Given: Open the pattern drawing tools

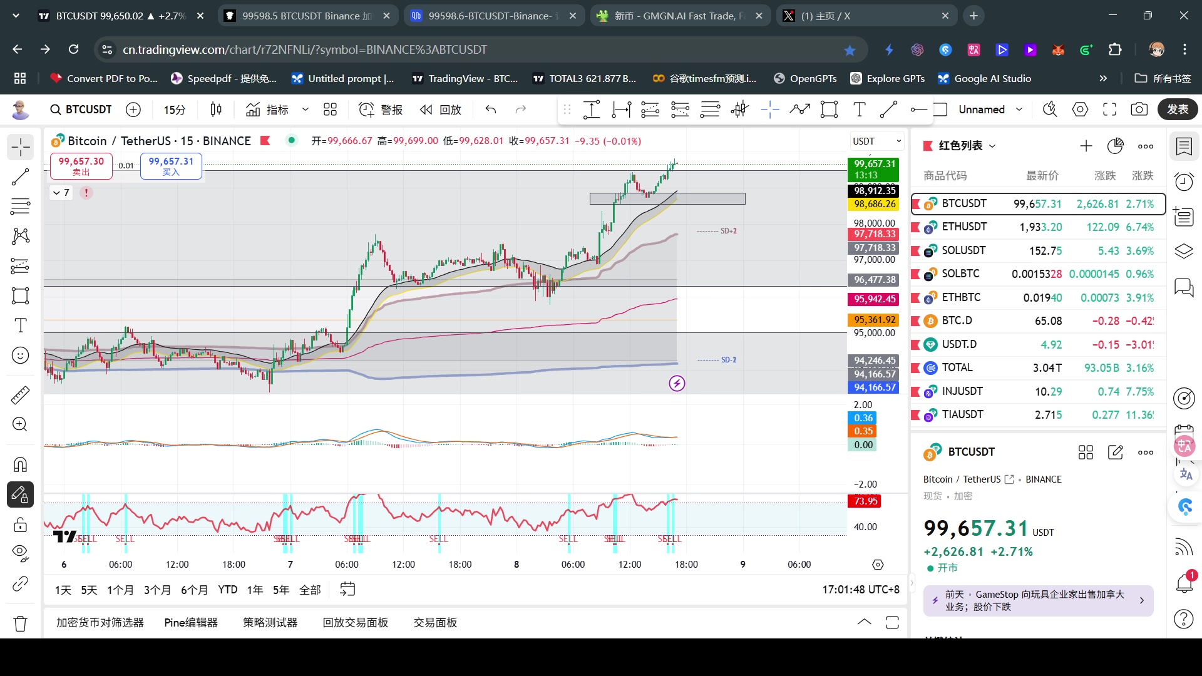Looking at the screenshot, I should tap(20, 236).
